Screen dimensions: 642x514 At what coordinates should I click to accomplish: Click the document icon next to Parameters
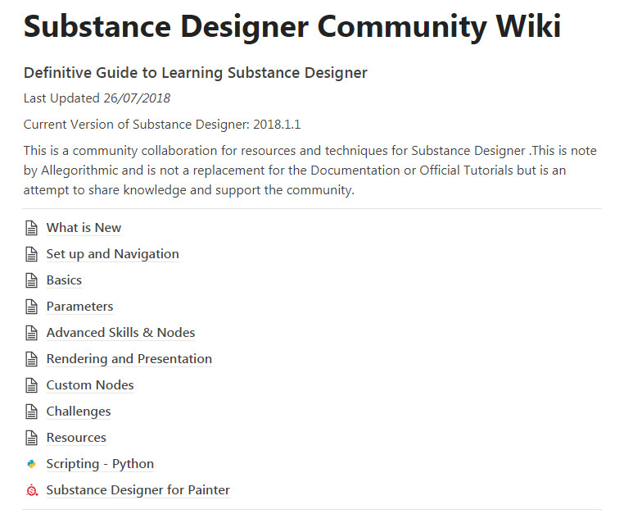pos(31,307)
